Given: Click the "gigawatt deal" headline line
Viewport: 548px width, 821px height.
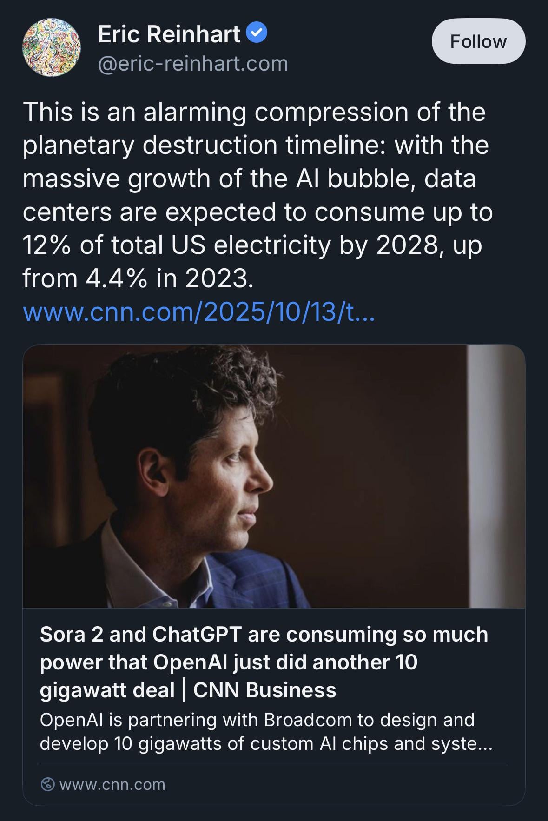Looking at the screenshot, I should (107, 690).
